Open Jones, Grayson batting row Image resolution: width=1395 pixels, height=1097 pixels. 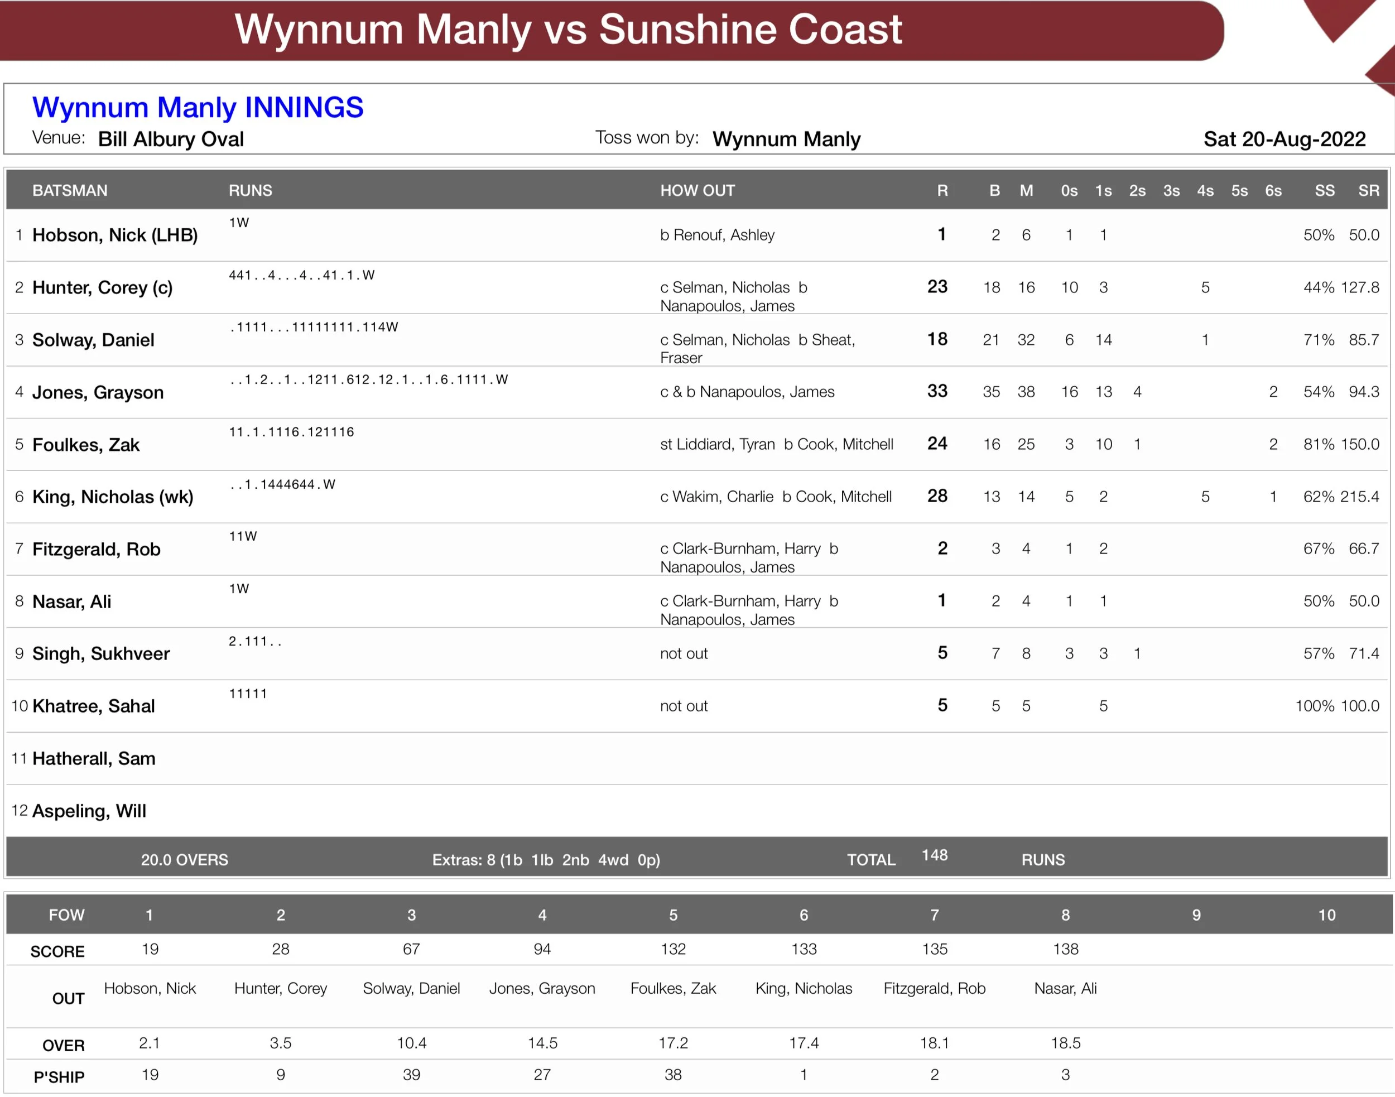tap(98, 392)
